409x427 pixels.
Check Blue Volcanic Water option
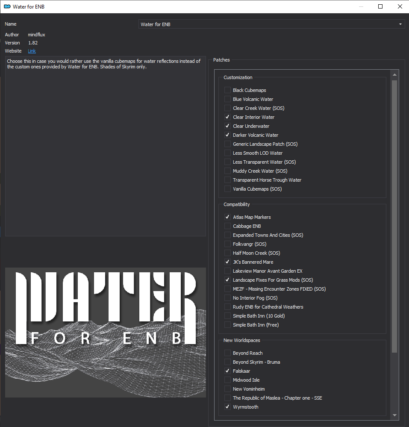(x=227, y=99)
